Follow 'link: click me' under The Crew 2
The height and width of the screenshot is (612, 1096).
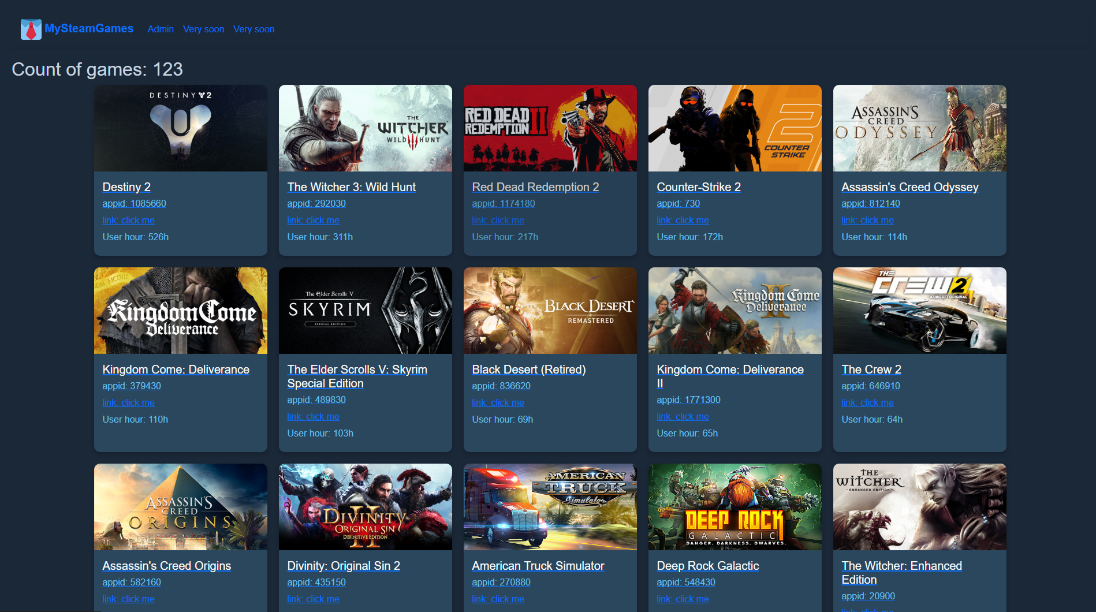[867, 403]
